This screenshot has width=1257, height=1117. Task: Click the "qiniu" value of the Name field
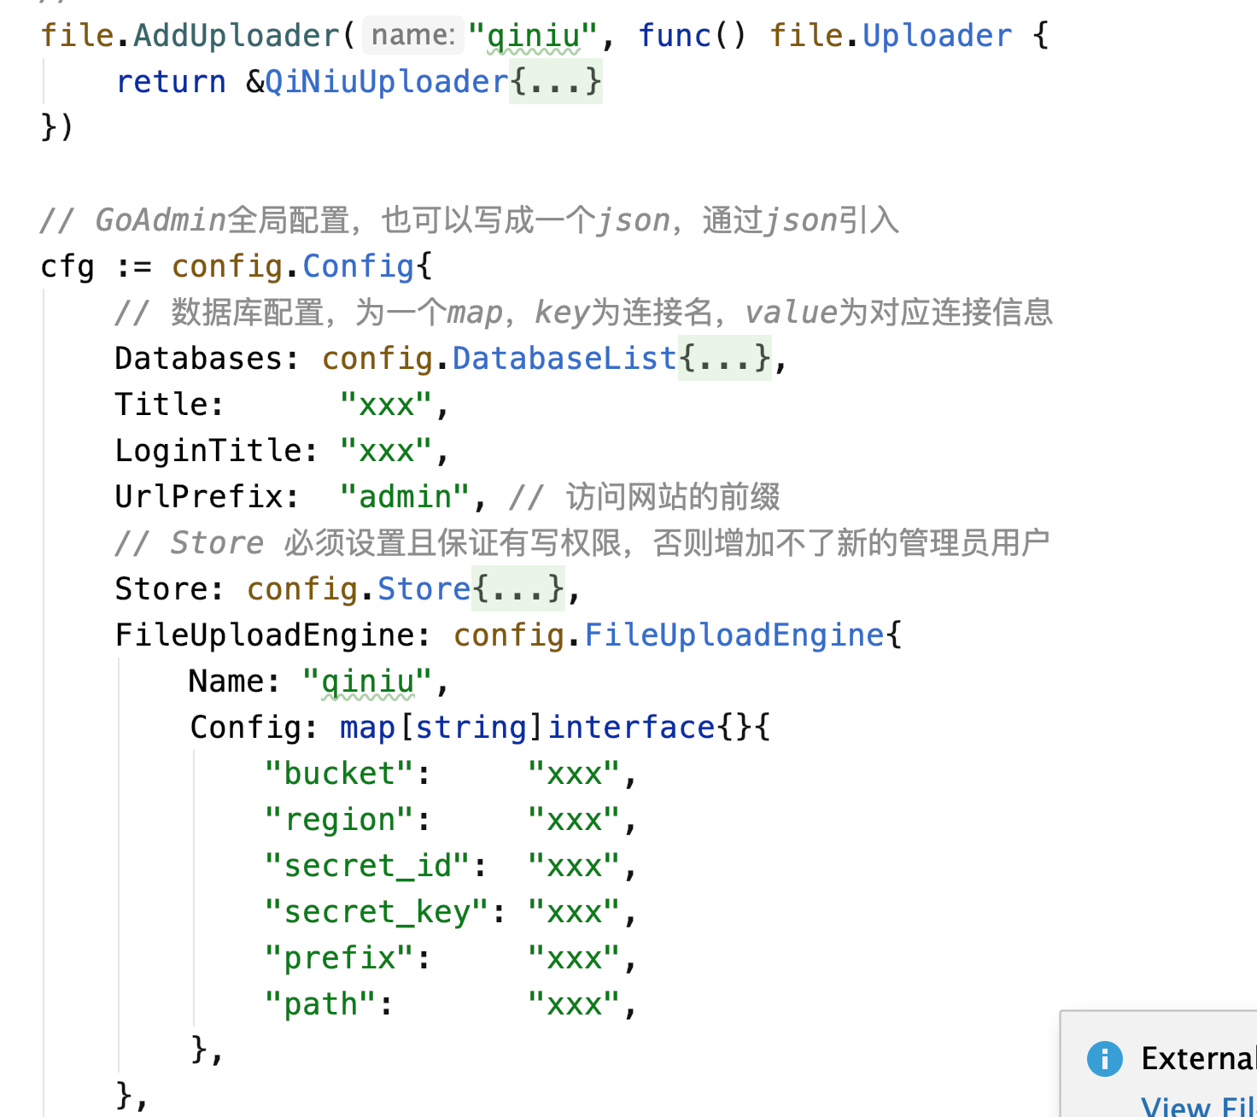pyautogui.click(x=368, y=681)
